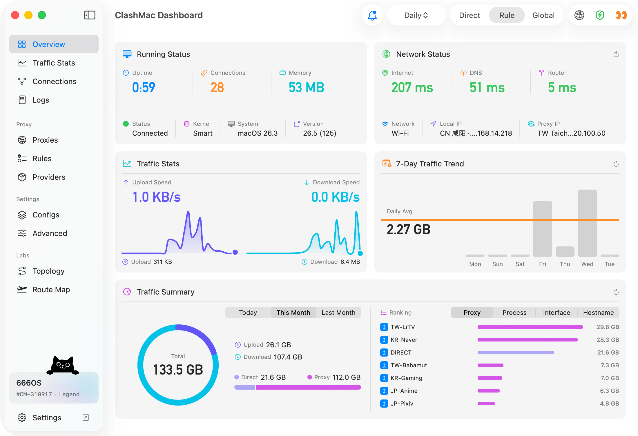Image resolution: width=638 pixels, height=436 pixels.
Task: Select the Hostname ranking segment
Action: pos(599,313)
